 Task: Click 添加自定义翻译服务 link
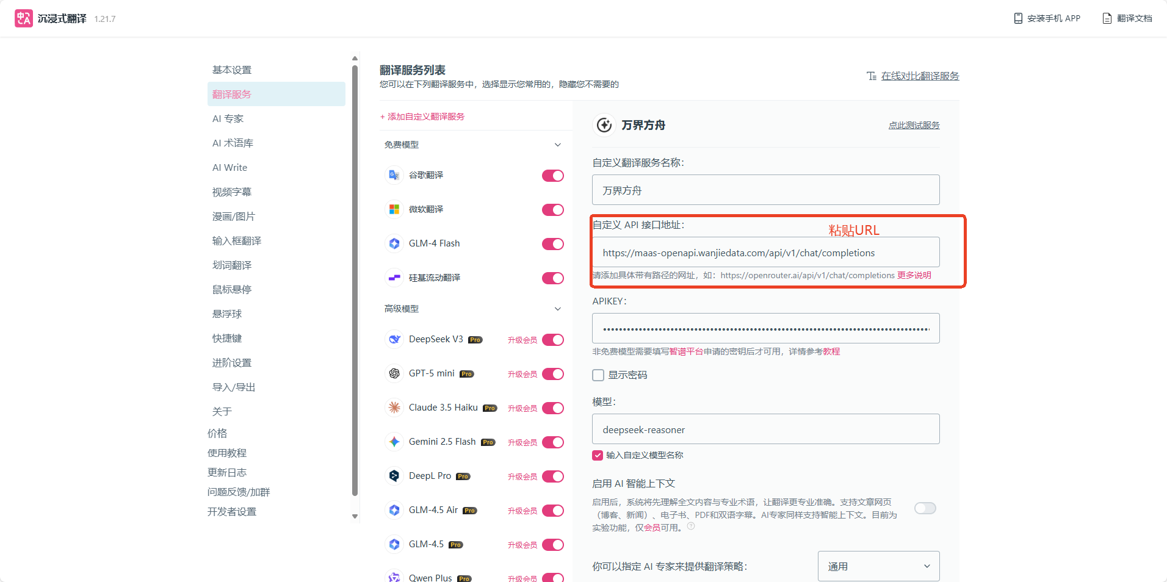422,117
